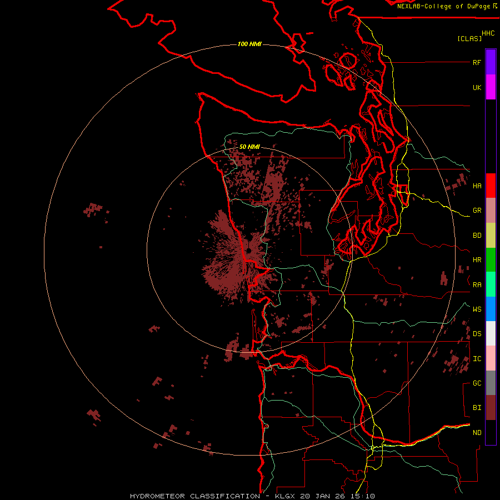Screen dimensions: 500x500
Task: Click the HA legend label
Action: click(477, 186)
